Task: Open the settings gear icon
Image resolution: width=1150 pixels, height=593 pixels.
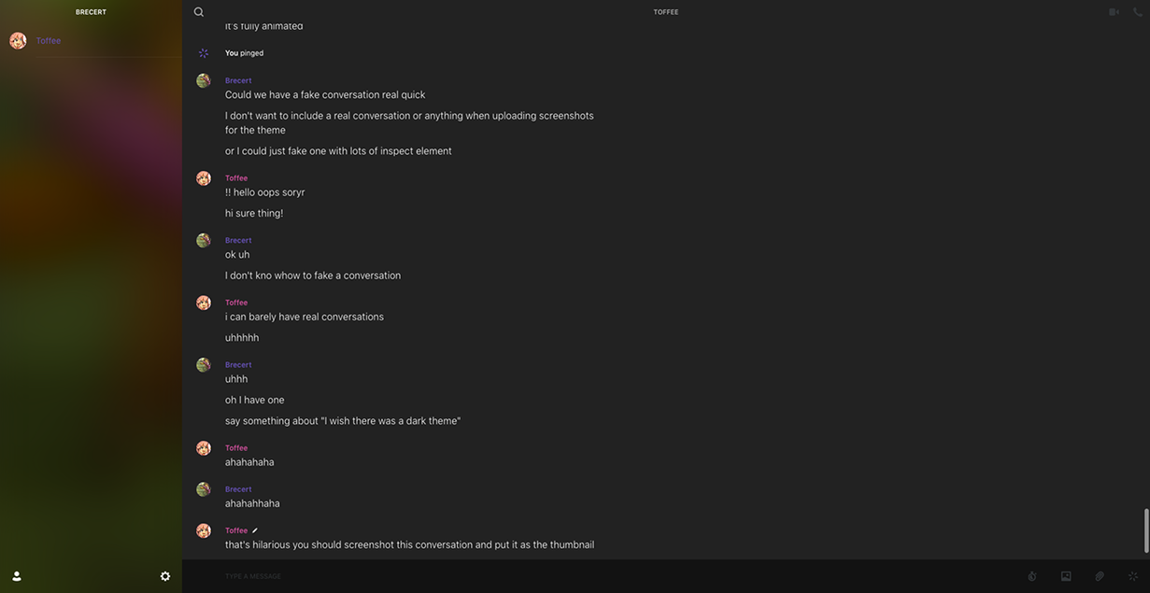Action: pos(165,576)
